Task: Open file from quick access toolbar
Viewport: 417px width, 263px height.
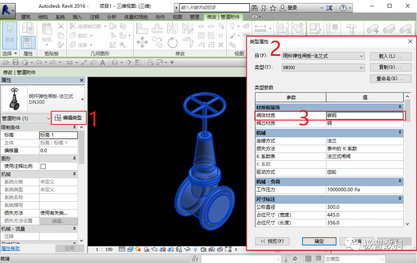Action: point(6,62)
